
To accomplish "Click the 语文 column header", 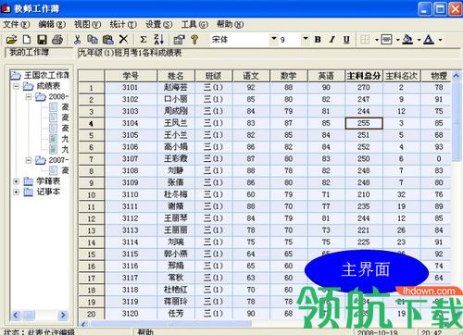I will tap(251, 76).
